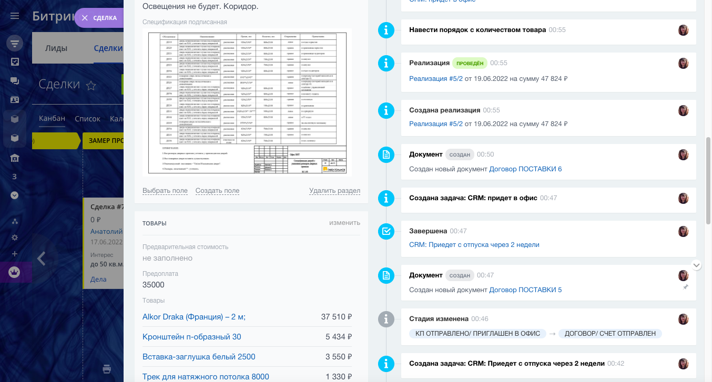This screenshot has height=382, width=712.
Task: Click user avatar on Завершена entry
Action: tap(684, 232)
